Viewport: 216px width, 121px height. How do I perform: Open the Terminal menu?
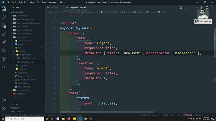click(52, 2)
